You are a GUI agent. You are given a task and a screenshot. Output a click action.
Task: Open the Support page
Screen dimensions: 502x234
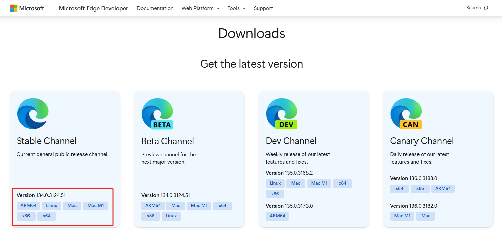coord(263,8)
